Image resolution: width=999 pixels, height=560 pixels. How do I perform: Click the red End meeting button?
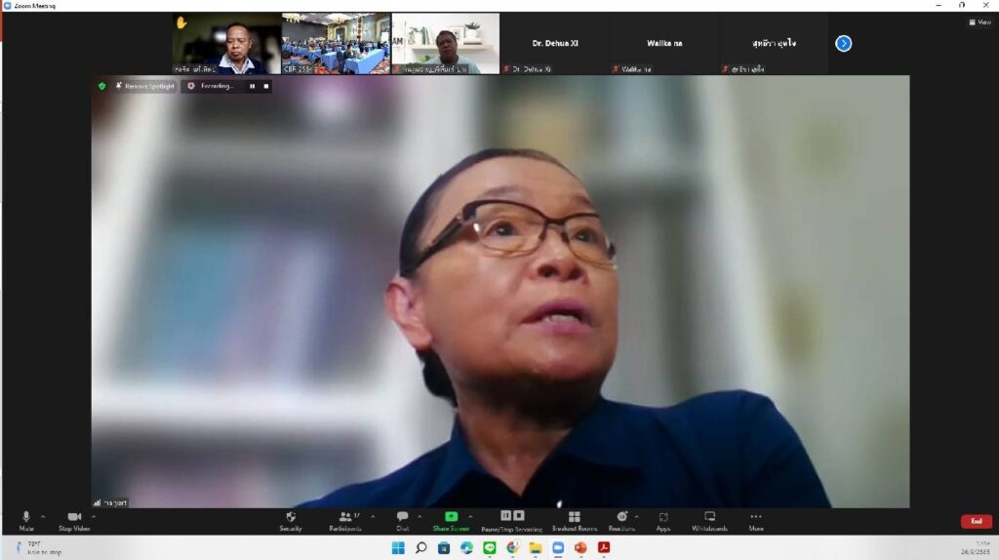(x=976, y=522)
